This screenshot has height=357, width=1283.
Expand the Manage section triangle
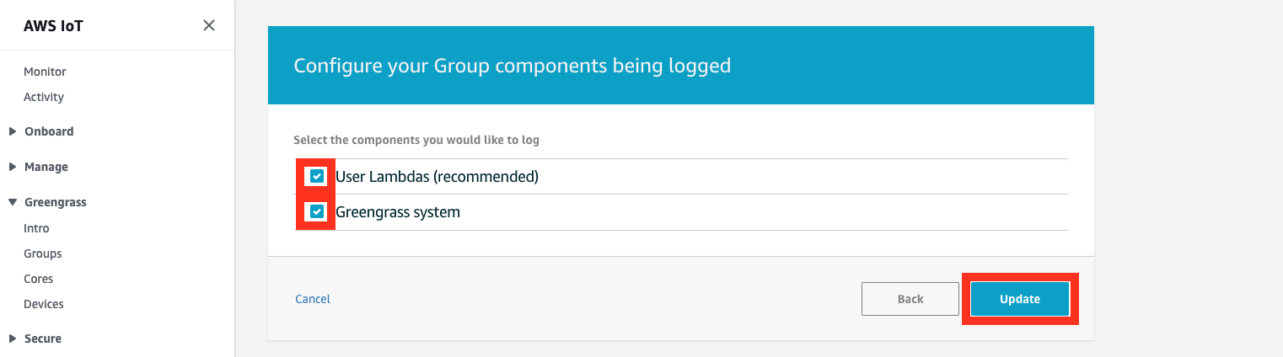pyautogui.click(x=13, y=167)
